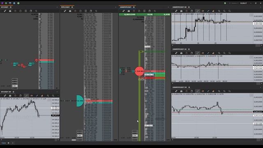
Task: Click the purple app logo icon
Action: 2,3
